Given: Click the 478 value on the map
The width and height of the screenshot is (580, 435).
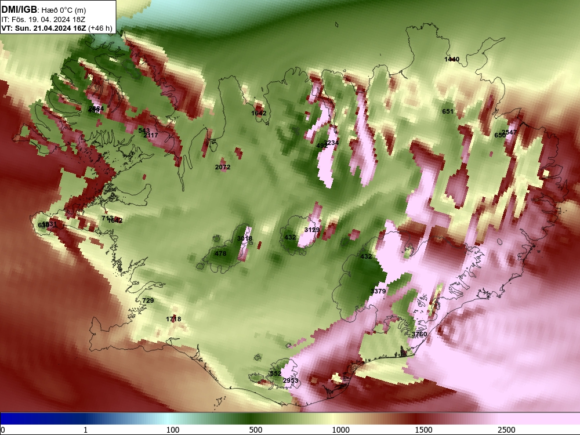Looking at the screenshot, I should tap(220, 253).
